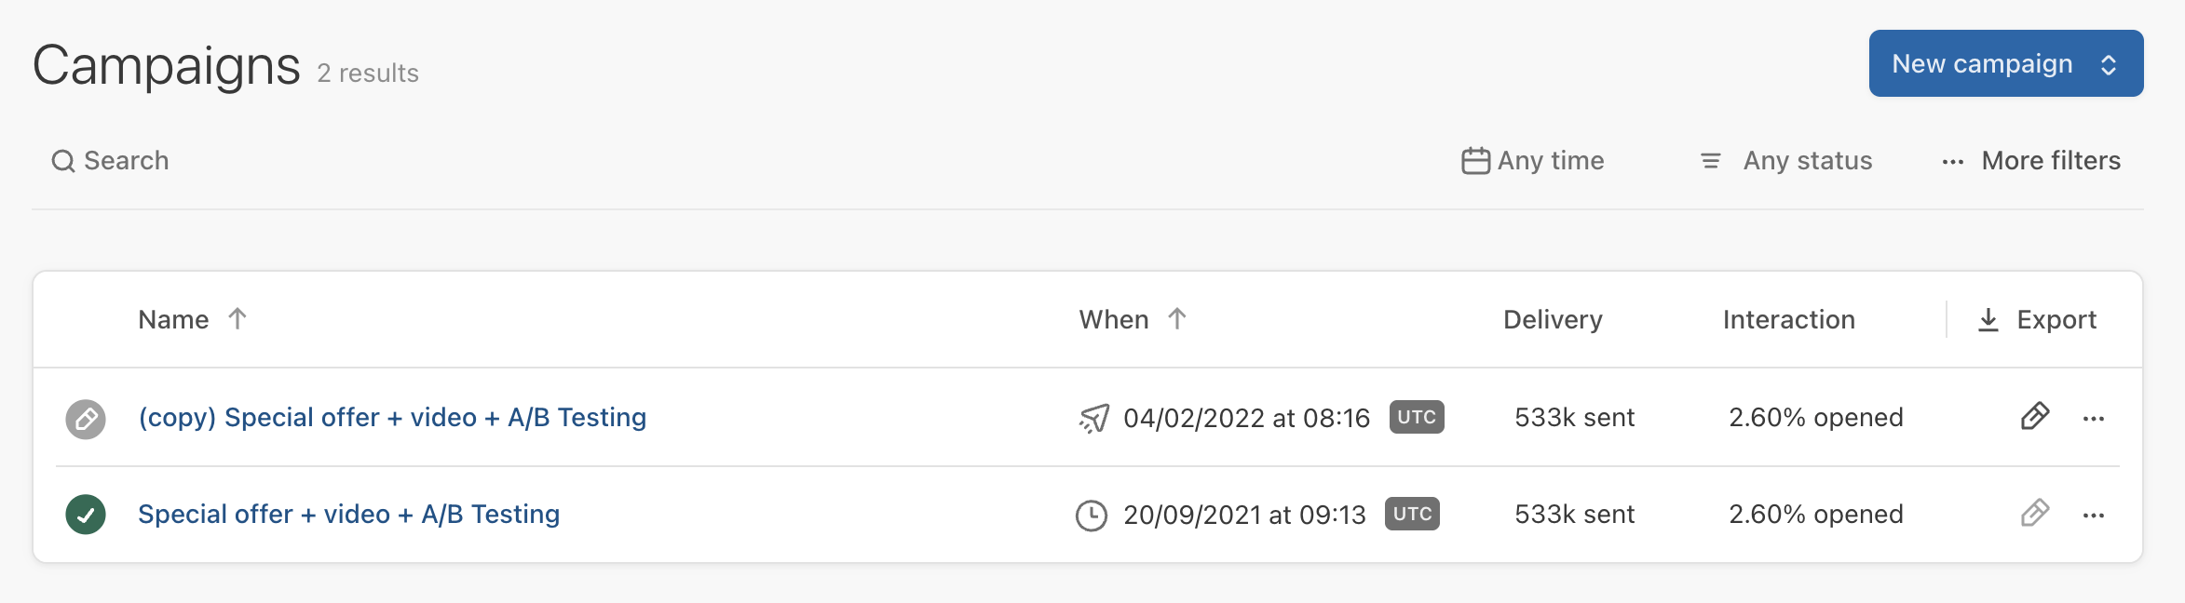Open more options for the 20/09/2021 campaign
Screen dimensions: 2185x603
2094,516
